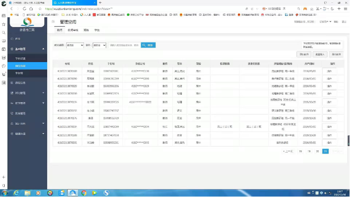Image resolution: width=350 pixels, height=197 pixels.
Task: Click the 批量导入 button
Action: [320, 54]
